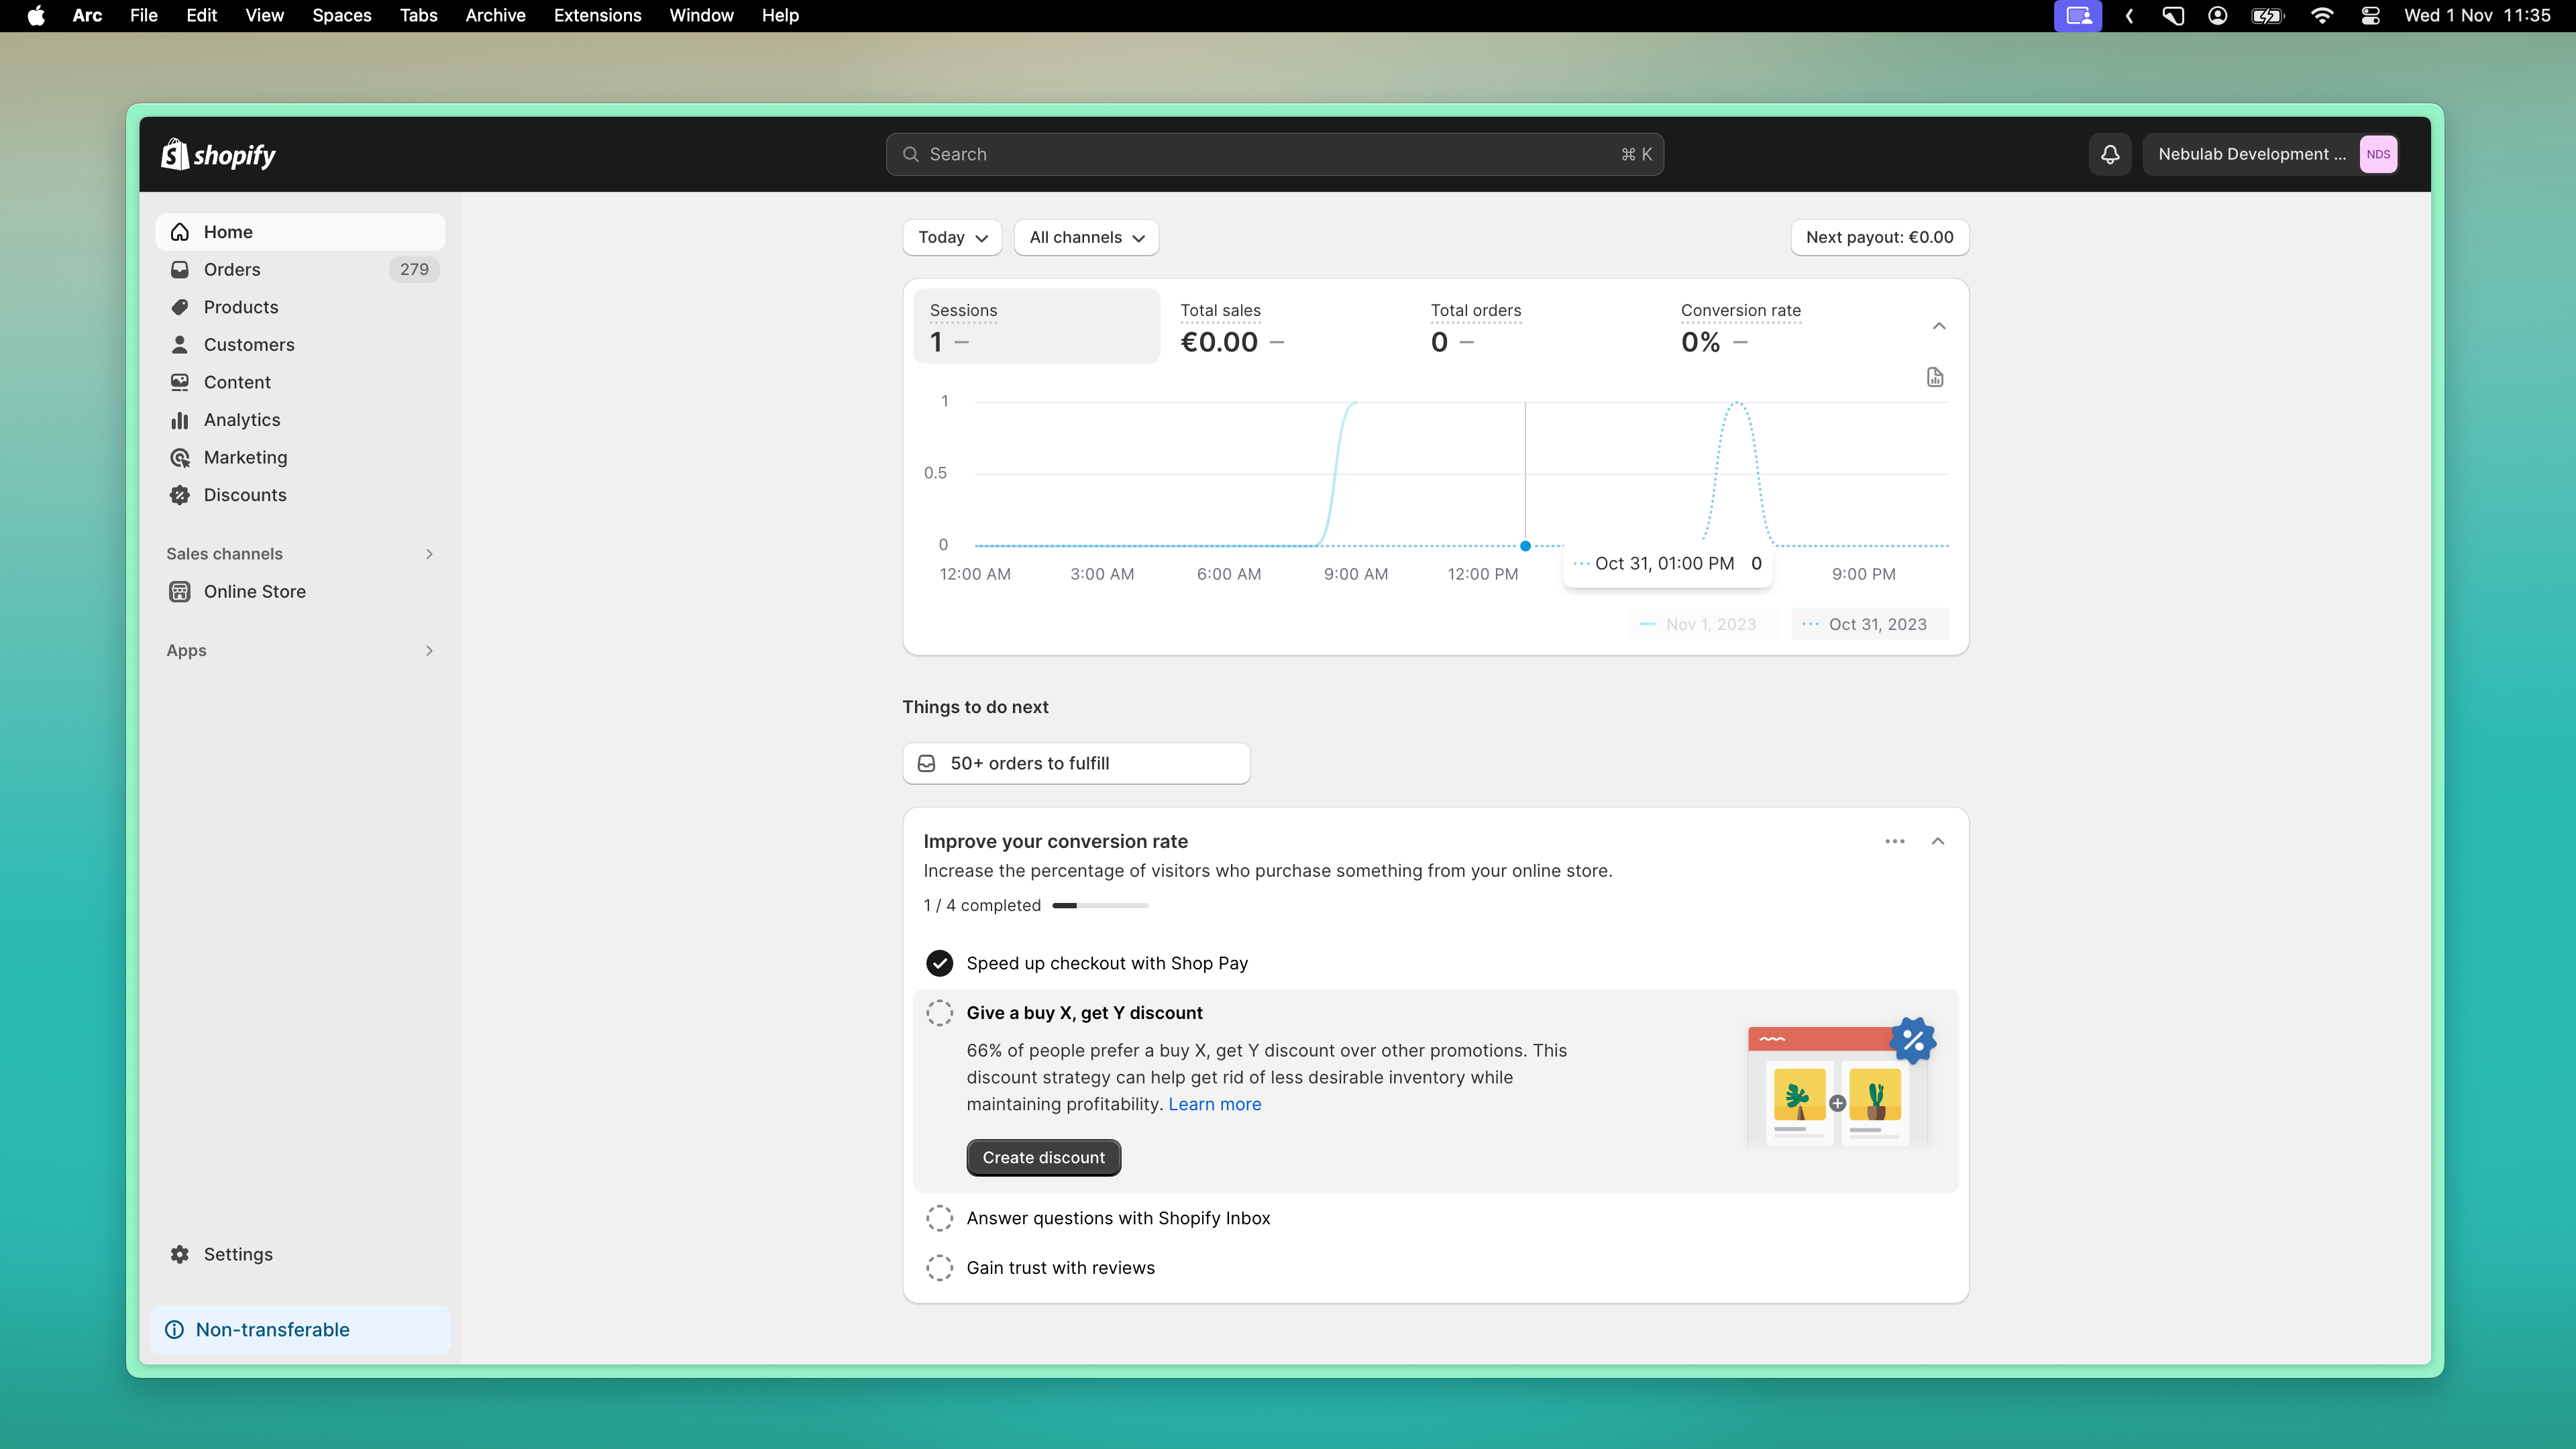Viewport: 2576px width, 1449px height.
Task: Expand Answer questions with Shopify Inbox
Action: click(x=1118, y=1218)
